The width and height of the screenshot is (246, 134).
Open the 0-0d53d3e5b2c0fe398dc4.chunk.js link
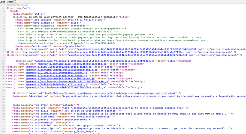point(56,73)
